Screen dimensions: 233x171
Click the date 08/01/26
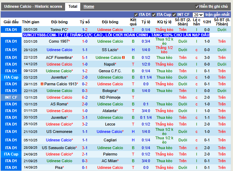pos(31,30)
